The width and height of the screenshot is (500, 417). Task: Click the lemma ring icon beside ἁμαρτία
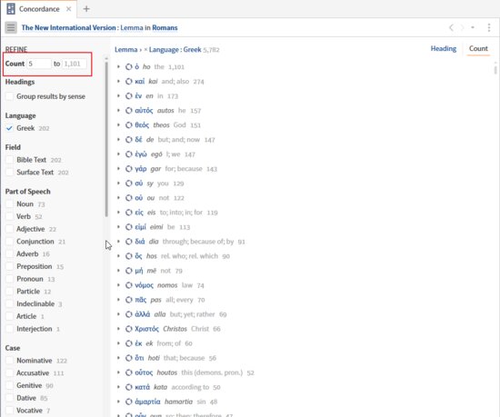click(128, 402)
